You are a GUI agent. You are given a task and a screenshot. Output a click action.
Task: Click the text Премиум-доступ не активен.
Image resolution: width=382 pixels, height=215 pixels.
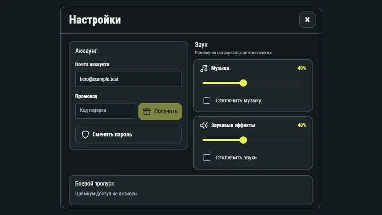pos(106,194)
